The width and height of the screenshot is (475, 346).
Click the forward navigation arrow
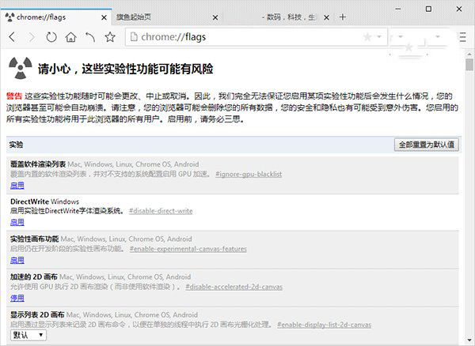[32, 37]
